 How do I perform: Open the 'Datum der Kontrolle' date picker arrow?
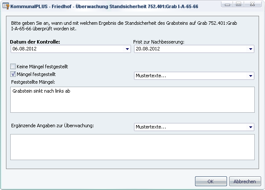click(x=127, y=49)
